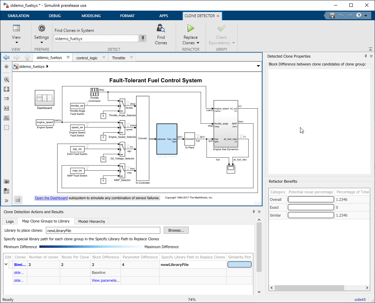Click the screenshot camera icon in palette

(x=7, y=181)
